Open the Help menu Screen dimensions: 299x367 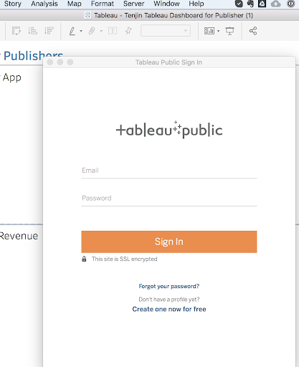(196, 4)
